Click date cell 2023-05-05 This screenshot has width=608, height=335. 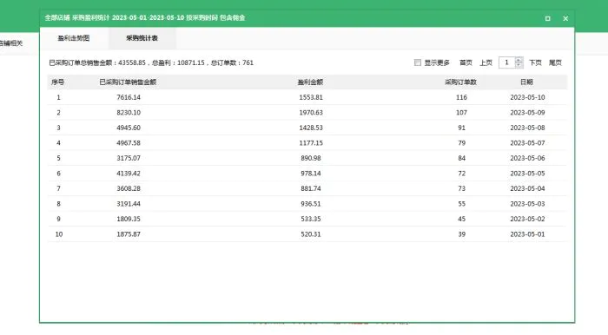[527, 173]
